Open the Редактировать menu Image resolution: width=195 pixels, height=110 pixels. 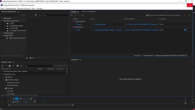(11, 9)
